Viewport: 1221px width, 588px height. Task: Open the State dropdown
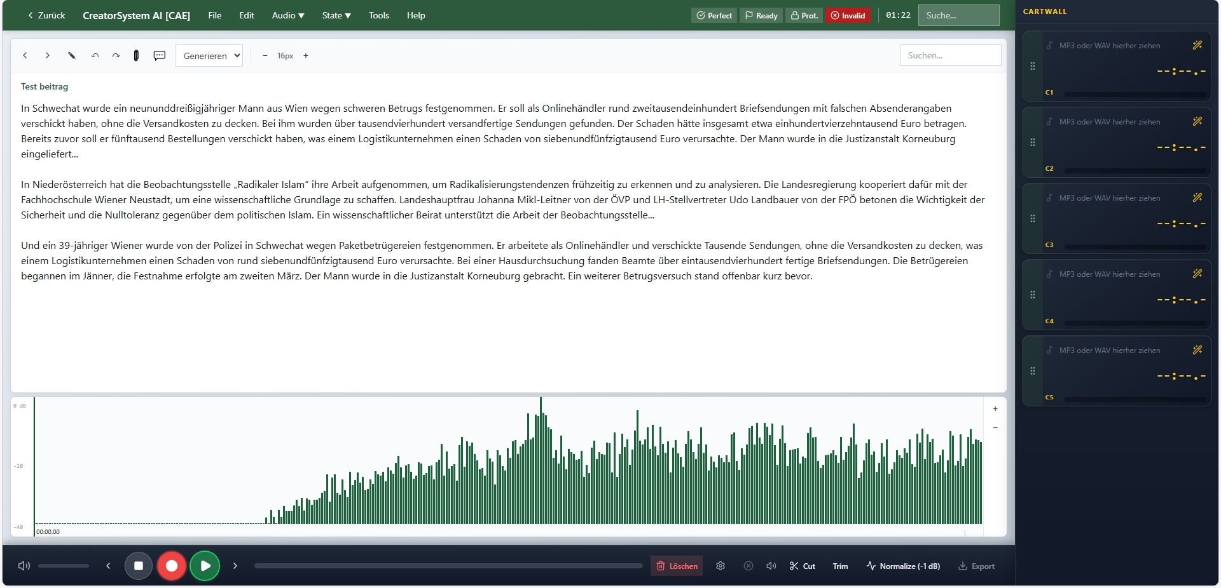coord(336,15)
